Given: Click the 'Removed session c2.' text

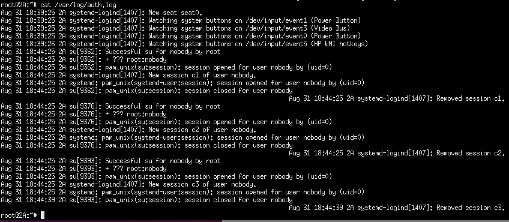Looking at the screenshot, I should coord(471,153).
